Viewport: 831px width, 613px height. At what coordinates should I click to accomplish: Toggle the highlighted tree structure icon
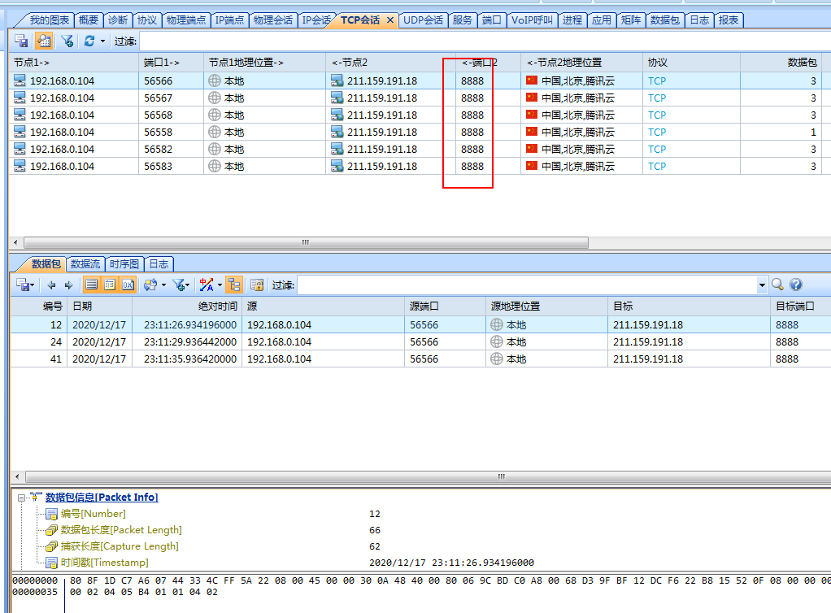233,285
